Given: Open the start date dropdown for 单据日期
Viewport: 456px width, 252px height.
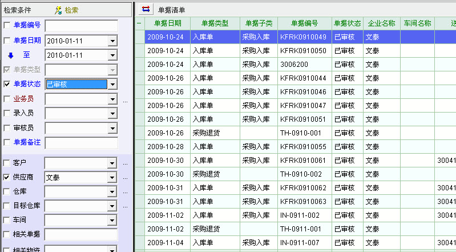Looking at the screenshot, I should (112, 41).
